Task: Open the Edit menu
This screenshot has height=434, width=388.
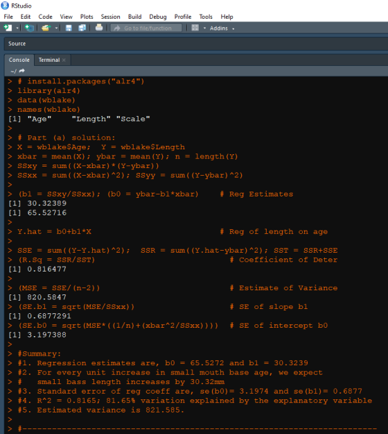Action: pos(26,17)
